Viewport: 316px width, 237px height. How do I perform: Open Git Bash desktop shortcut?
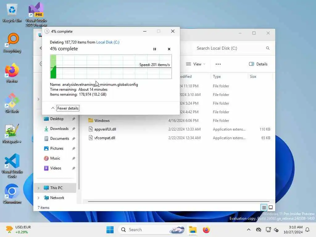pos(12,103)
